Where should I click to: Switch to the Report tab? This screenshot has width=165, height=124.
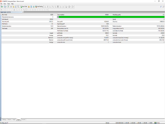[x=19, y=120]
